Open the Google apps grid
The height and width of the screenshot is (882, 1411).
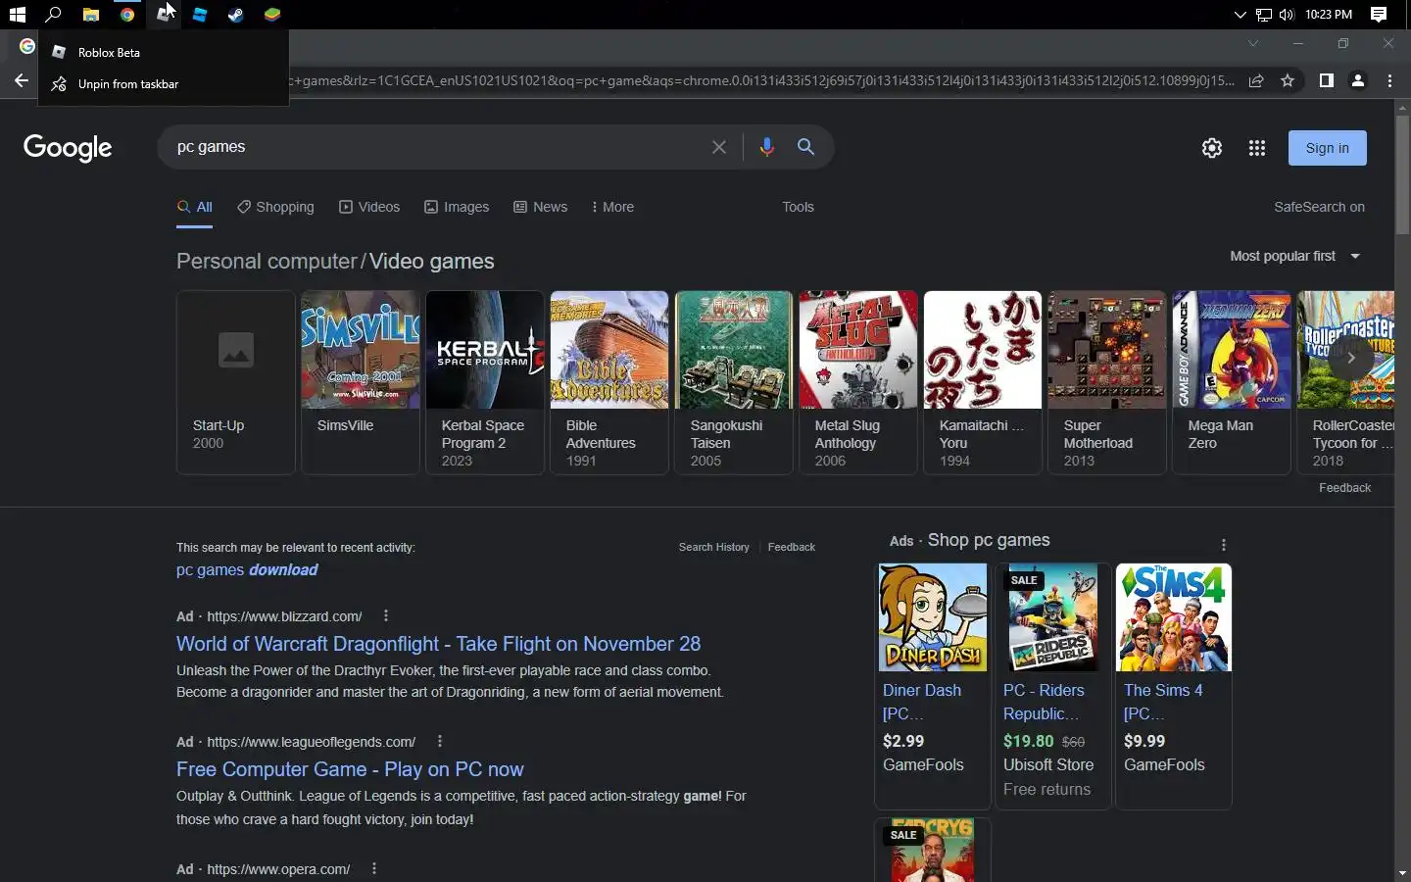tap(1257, 148)
